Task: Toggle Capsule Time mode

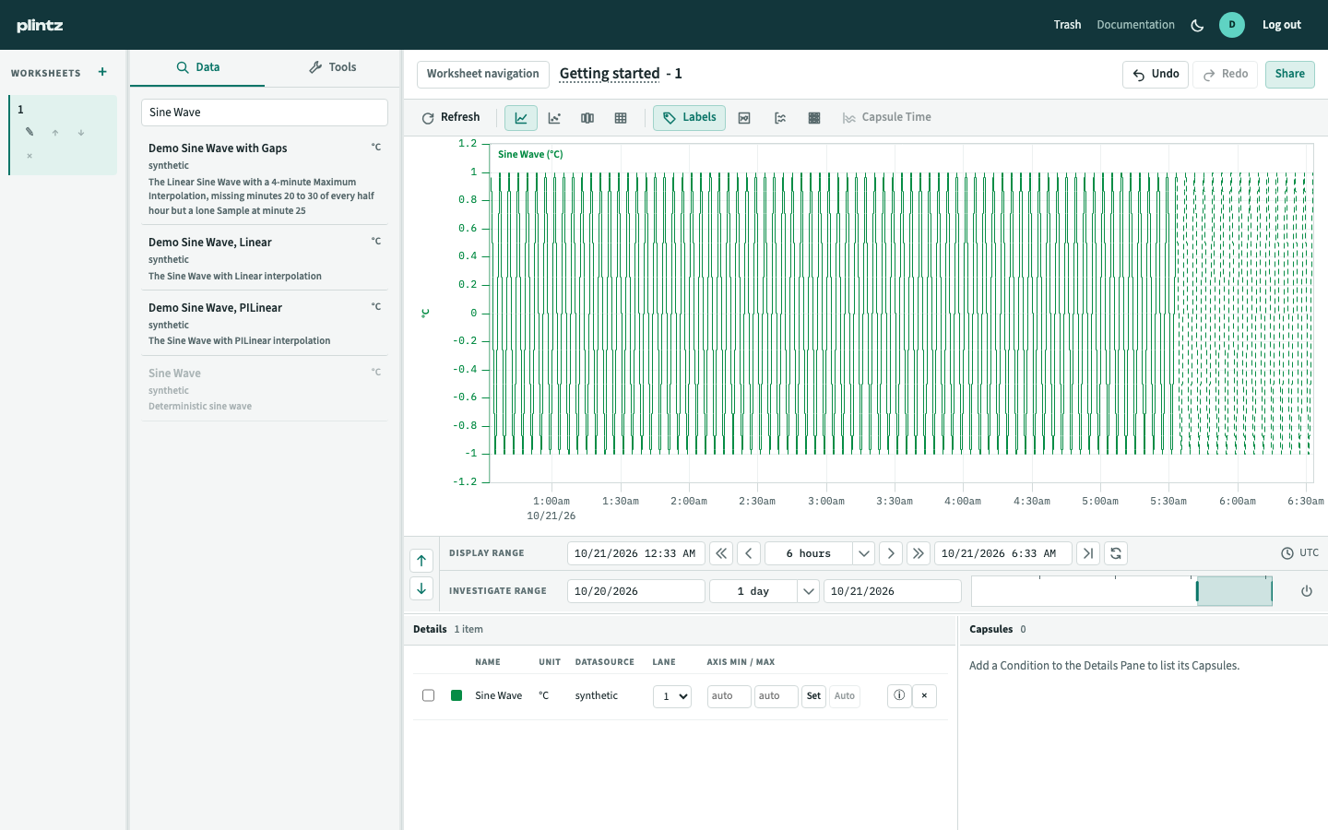Action: [887, 118]
